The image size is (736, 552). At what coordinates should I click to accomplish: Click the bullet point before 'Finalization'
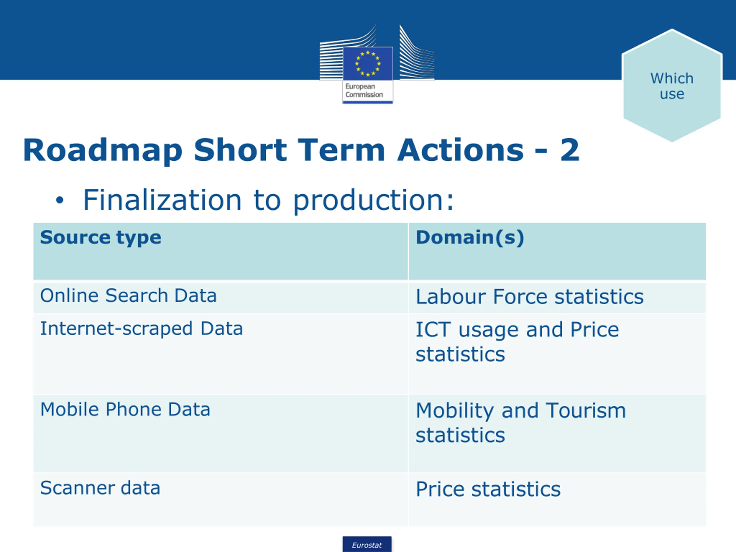[59, 200]
